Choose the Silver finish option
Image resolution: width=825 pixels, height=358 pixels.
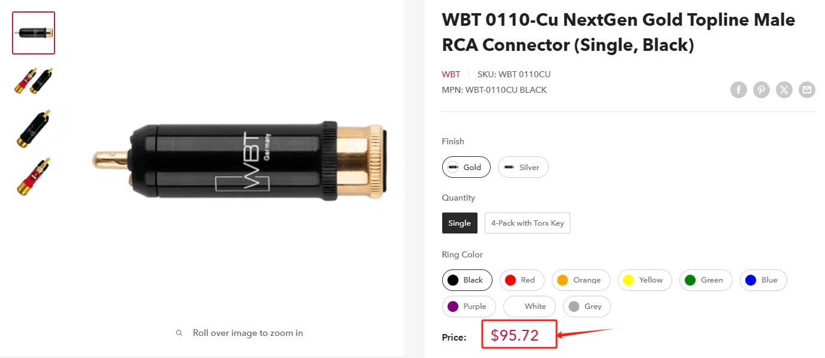coord(522,168)
